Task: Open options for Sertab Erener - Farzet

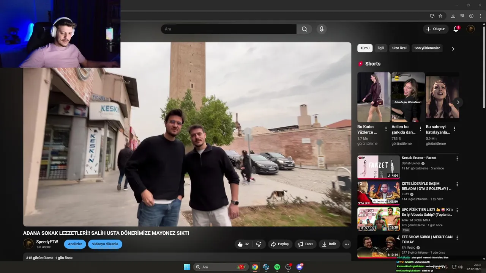Action: (x=457, y=158)
